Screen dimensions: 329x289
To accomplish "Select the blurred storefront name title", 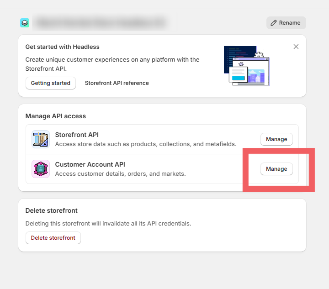I will click(101, 22).
